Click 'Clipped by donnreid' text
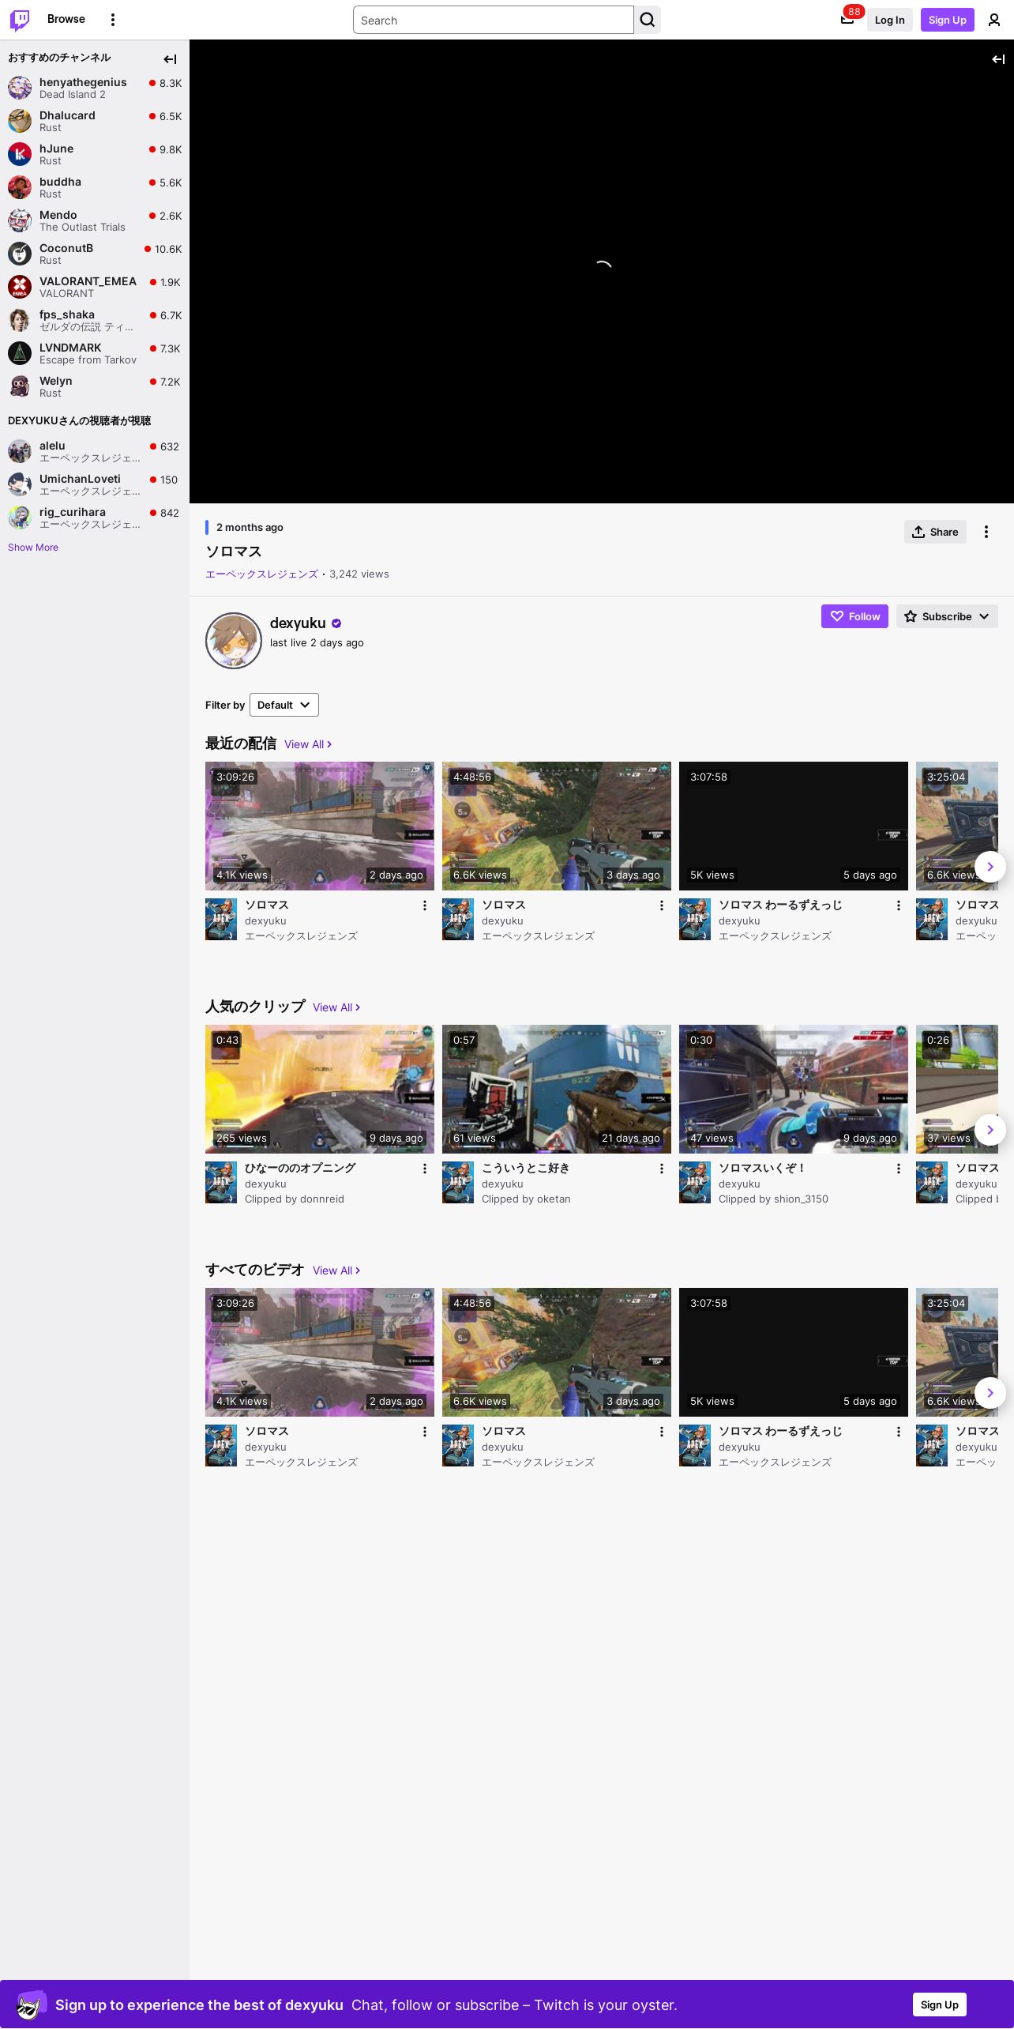 click(x=295, y=1199)
